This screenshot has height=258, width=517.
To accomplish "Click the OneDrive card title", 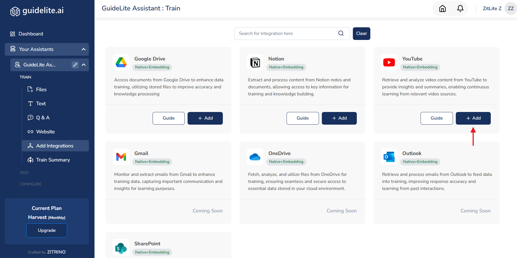I will (x=280, y=153).
